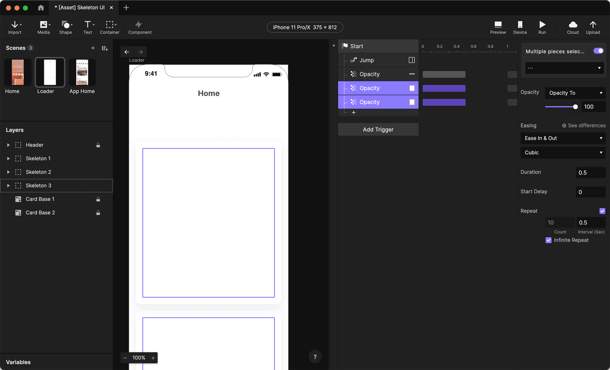Viewport: 610px width, 370px height.
Task: Click the Duration input field
Action: (591, 173)
